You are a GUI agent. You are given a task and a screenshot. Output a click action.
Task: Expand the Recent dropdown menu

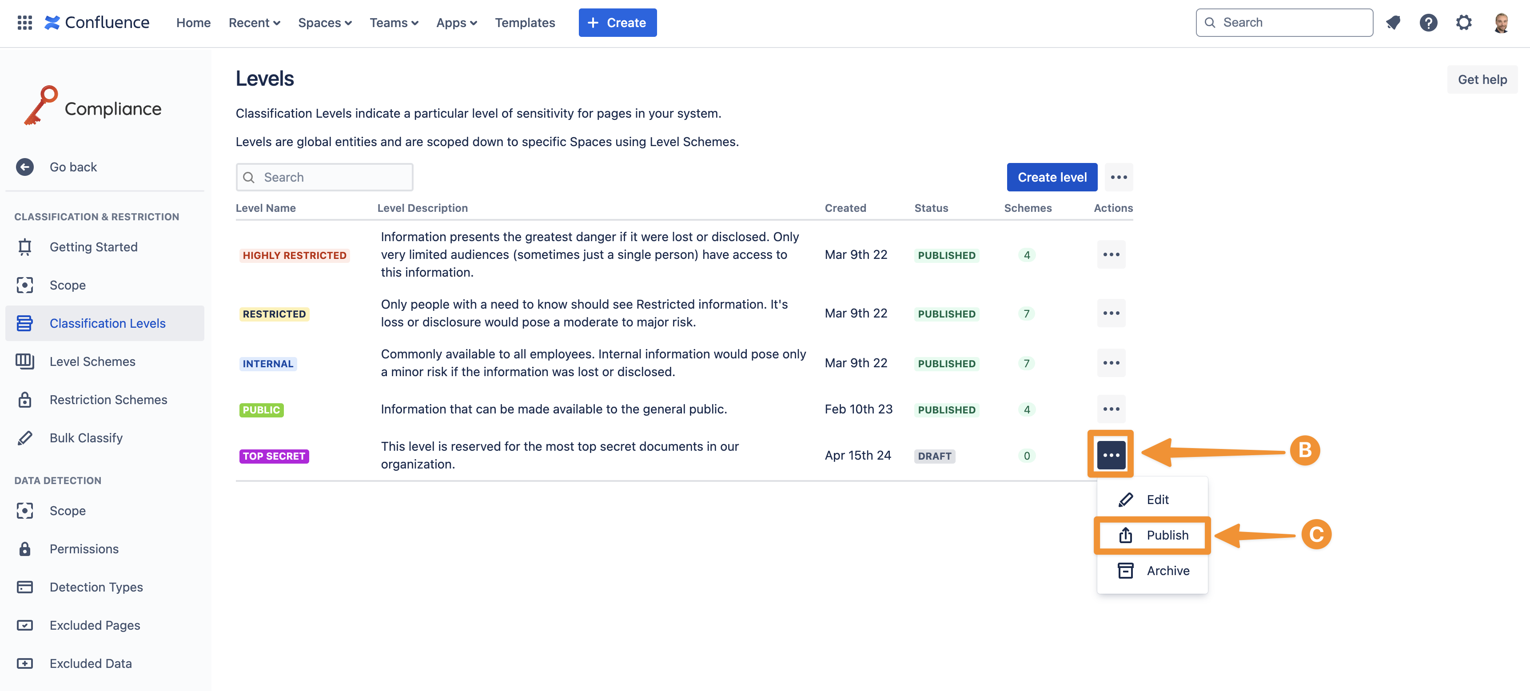(x=254, y=23)
